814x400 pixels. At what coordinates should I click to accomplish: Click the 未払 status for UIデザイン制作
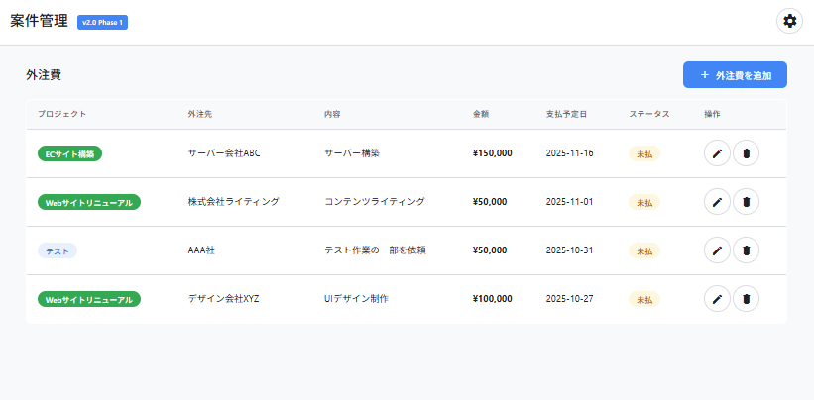click(644, 299)
